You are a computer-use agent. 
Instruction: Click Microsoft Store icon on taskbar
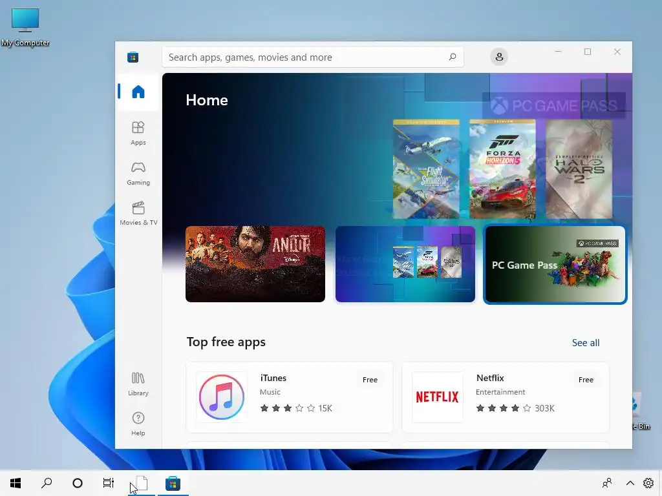(173, 483)
